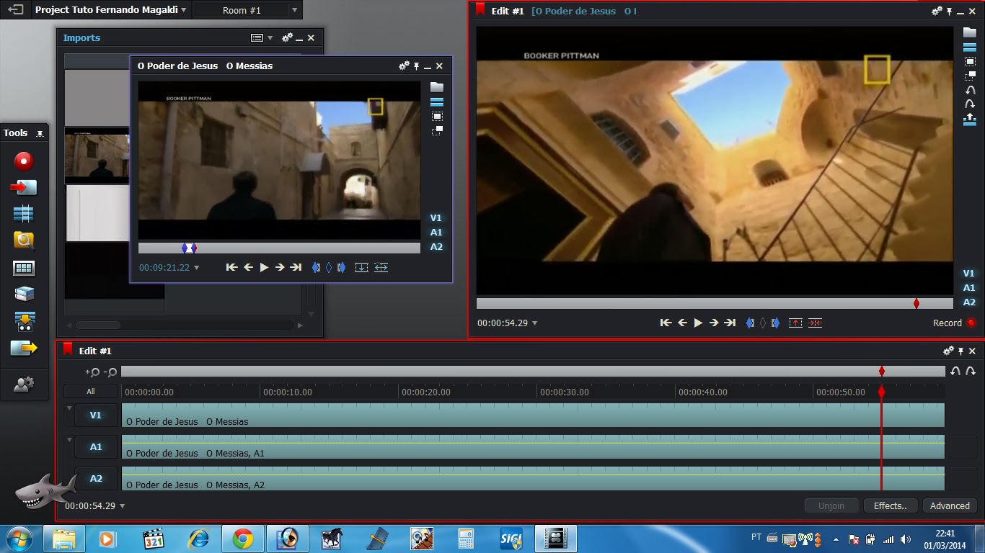Pin the Tools panel
The image size is (985, 553).
coord(40,133)
